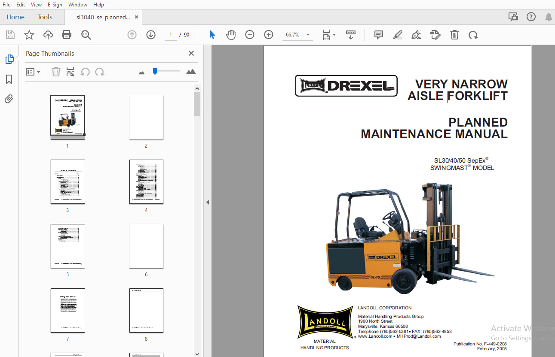
Task: Open share feedback chat icon
Action: tap(513, 17)
